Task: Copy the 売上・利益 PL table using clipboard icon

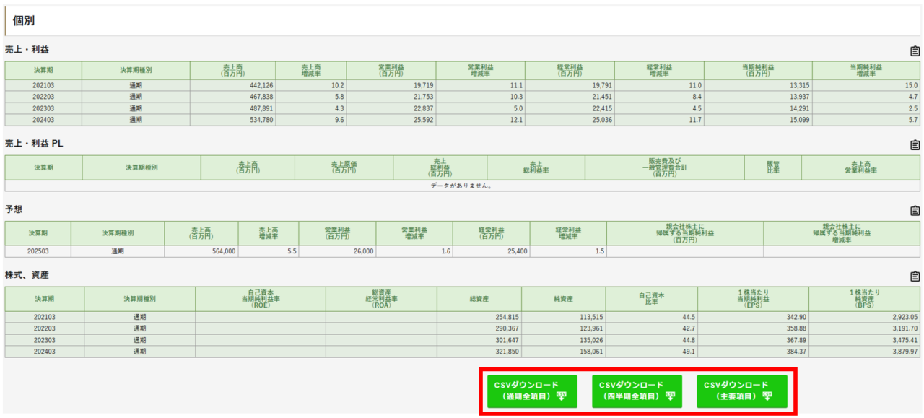Action: 915,145
